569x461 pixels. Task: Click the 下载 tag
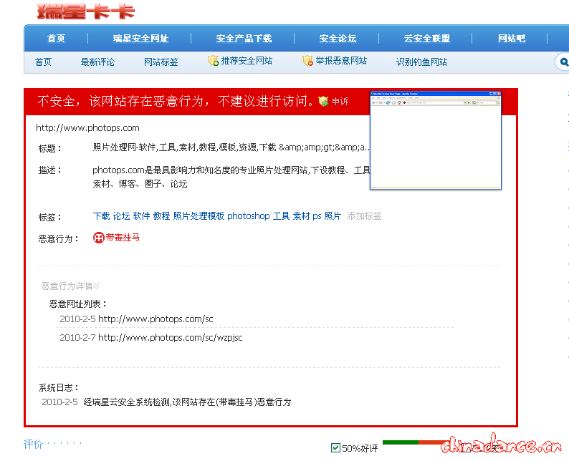click(x=101, y=216)
